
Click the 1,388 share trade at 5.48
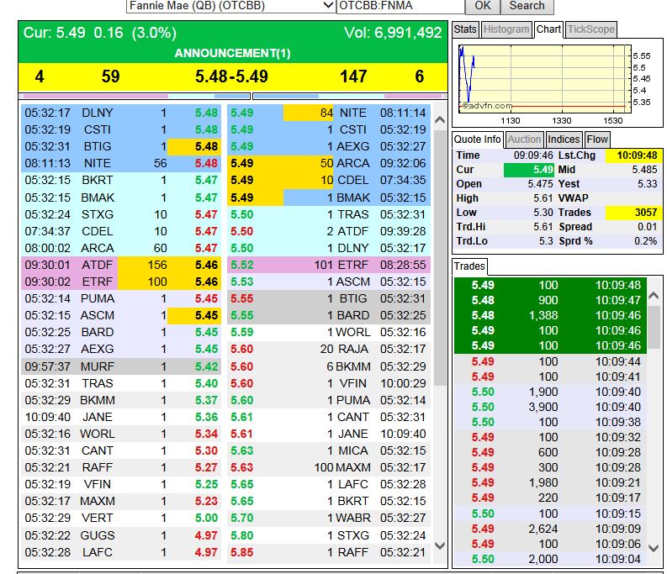coord(550,315)
